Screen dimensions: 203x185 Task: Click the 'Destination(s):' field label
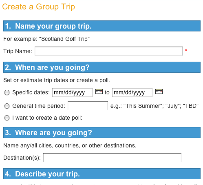coord(22,158)
